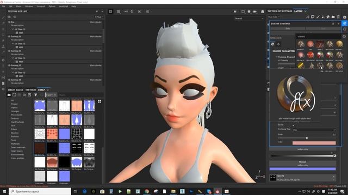Add paint layer with the brush icon

tap(318, 17)
